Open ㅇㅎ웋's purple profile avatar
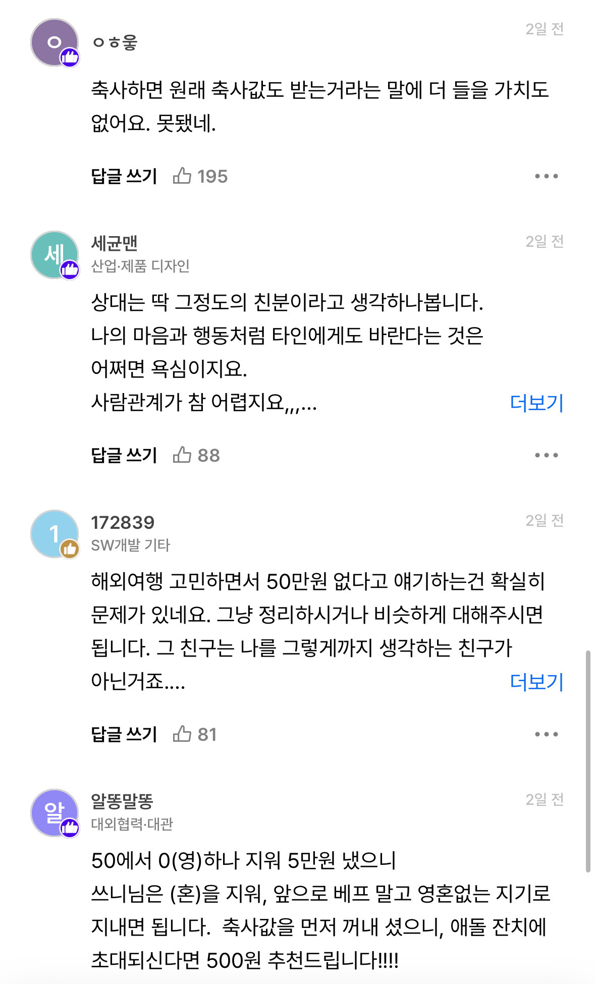The width and height of the screenshot is (595, 984). (55, 42)
